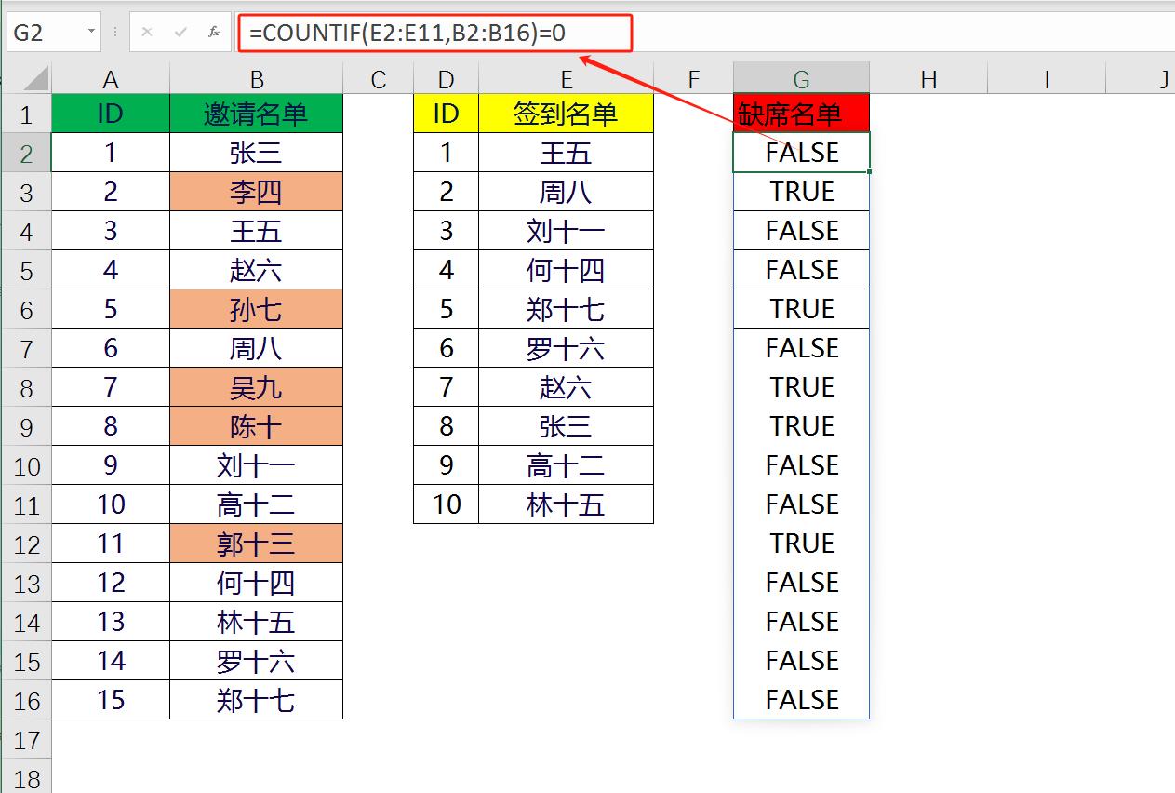Image resolution: width=1175 pixels, height=793 pixels.
Task: Click the 签到名单 header cell
Action: [566, 114]
